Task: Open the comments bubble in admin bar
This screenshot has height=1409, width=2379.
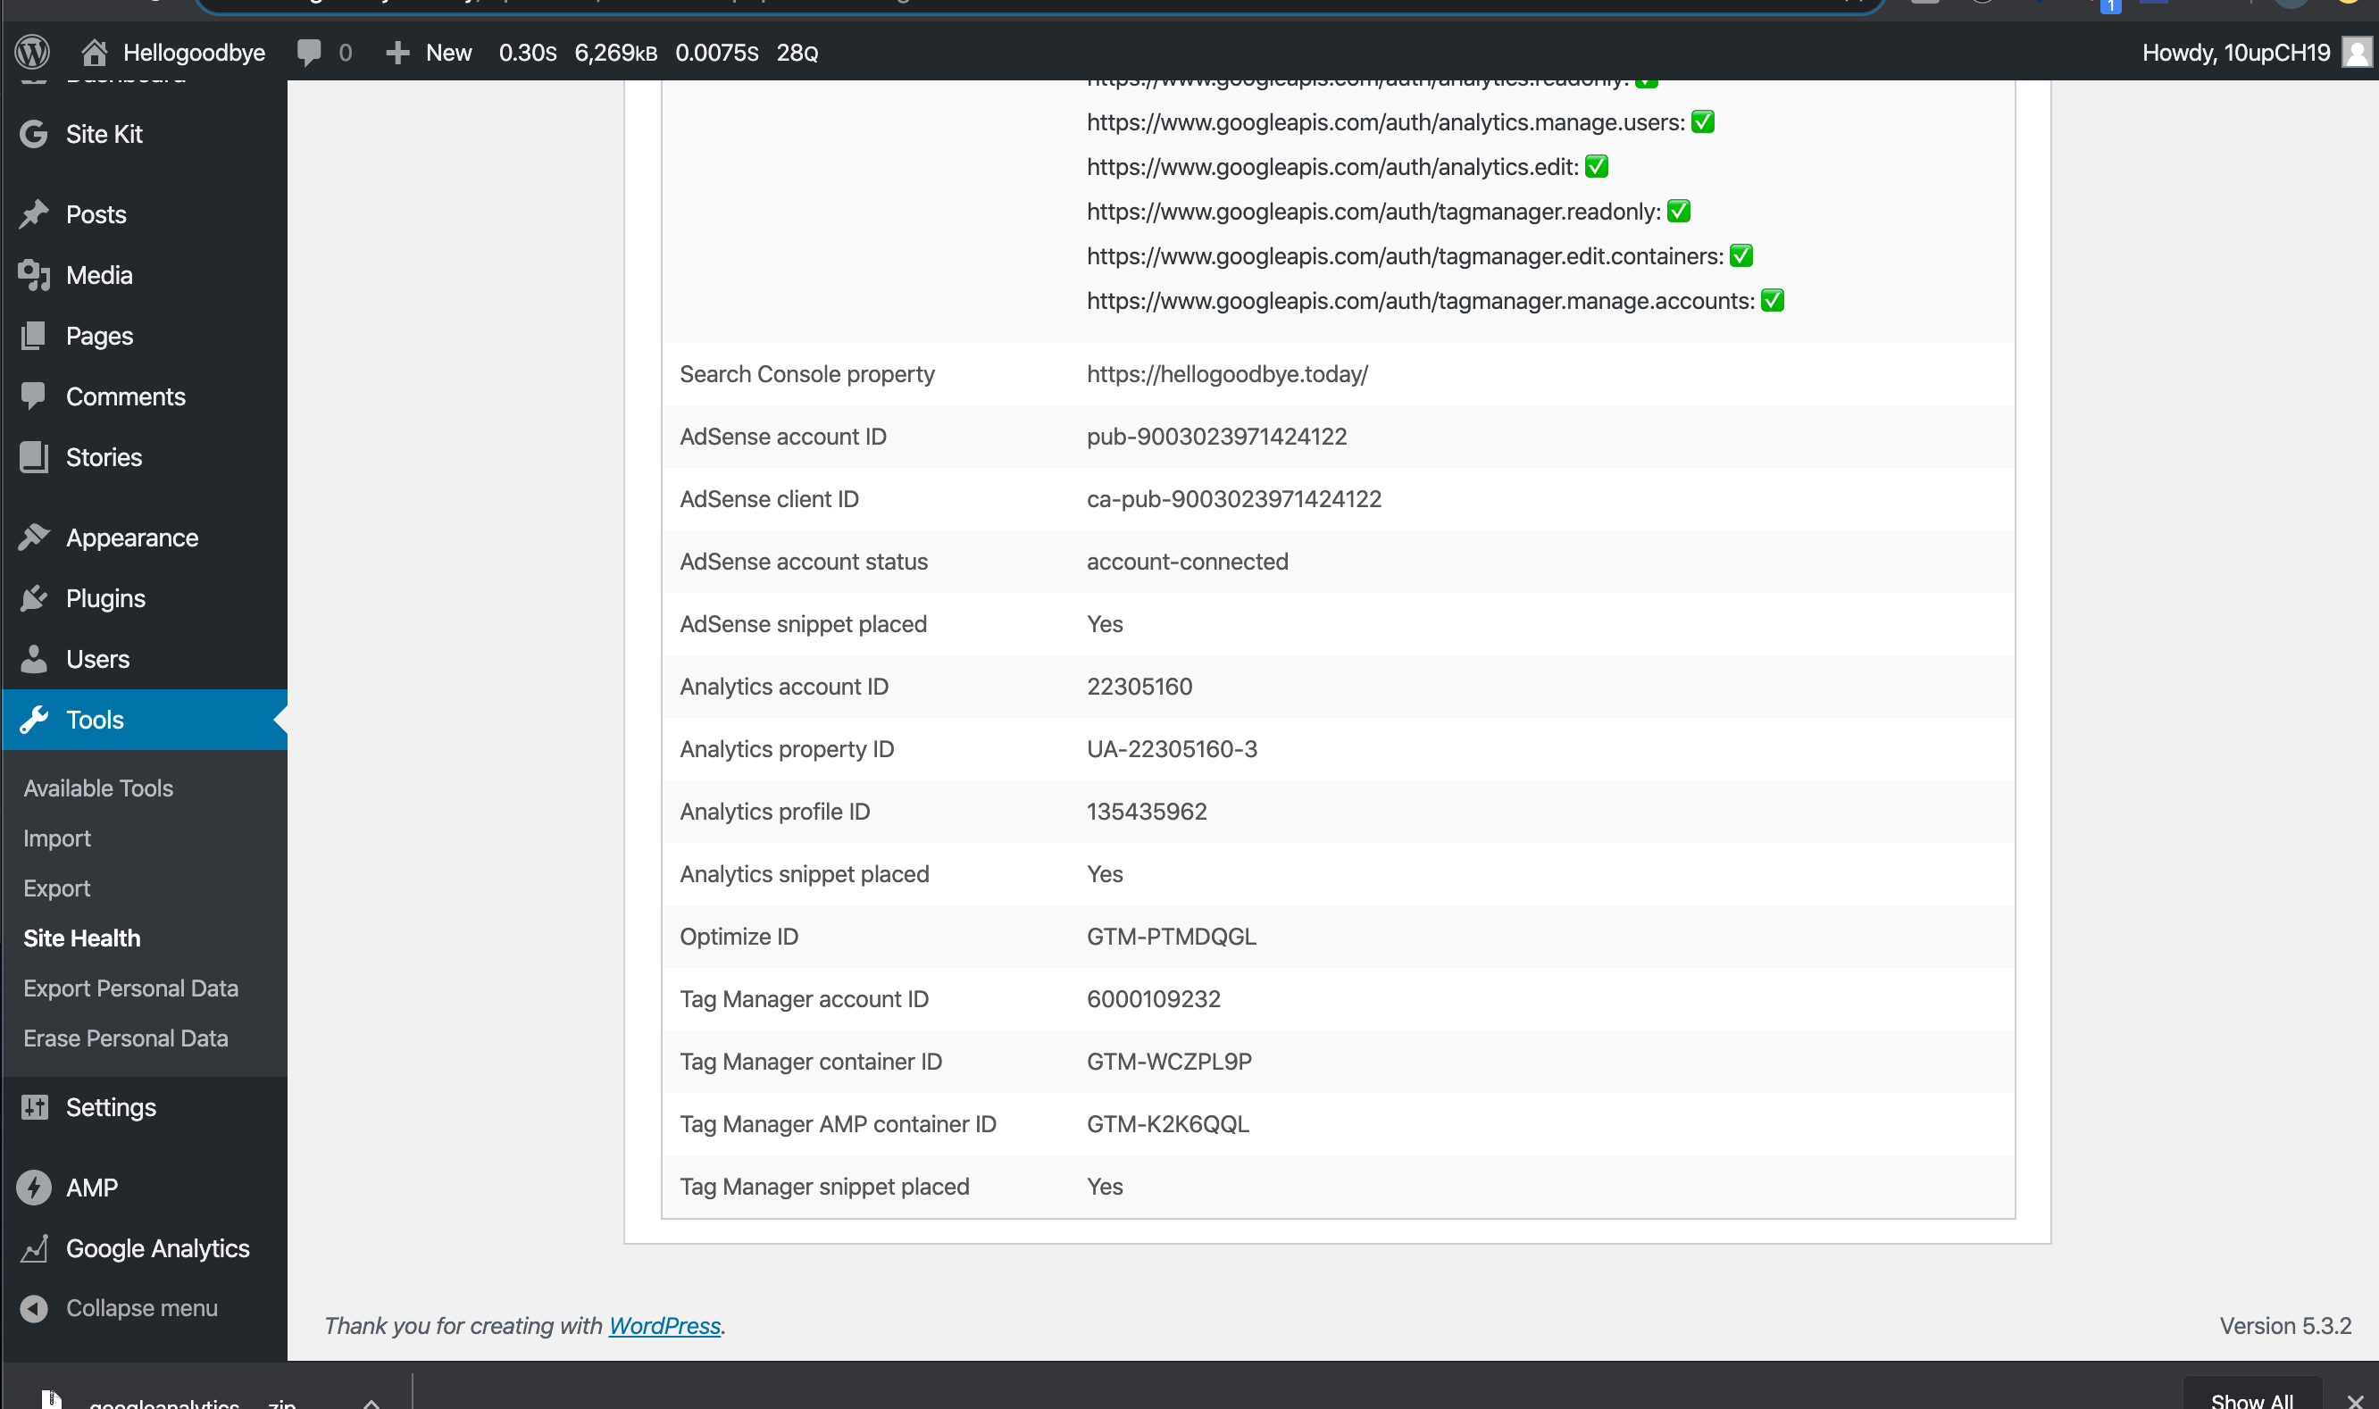Action: [308, 52]
